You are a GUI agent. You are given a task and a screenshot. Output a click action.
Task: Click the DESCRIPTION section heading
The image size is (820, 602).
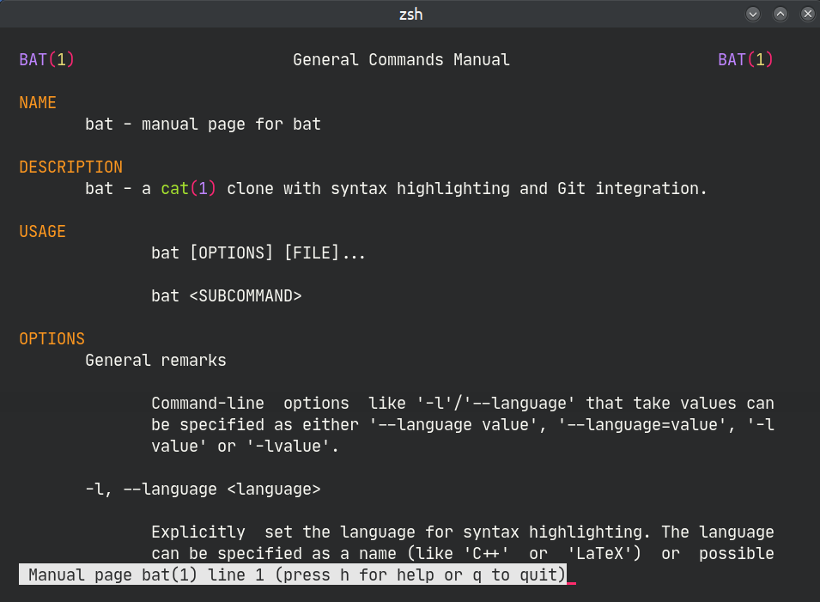tap(70, 167)
